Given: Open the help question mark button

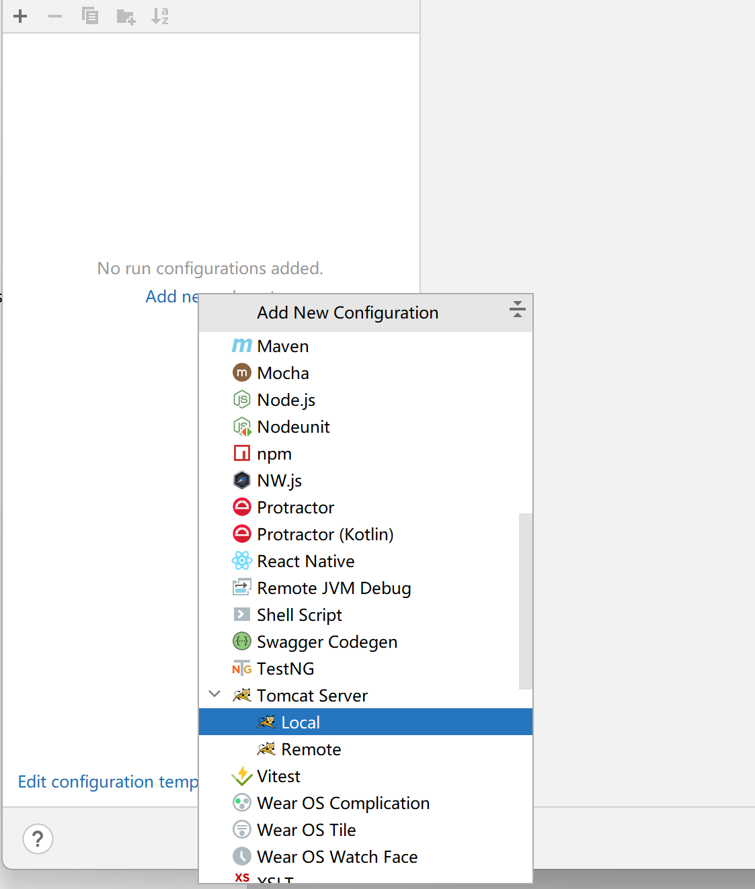Looking at the screenshot, I should pos(38,839).
